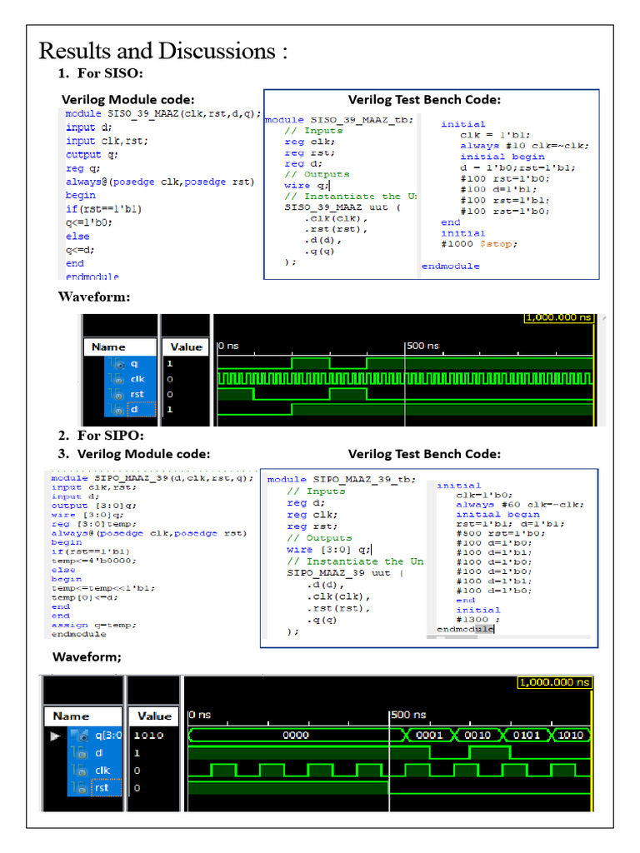Click the rst signal icon in SIPO waveform
Image resolution: width=640 pixels, height=853 pixels.
(80, 788)
